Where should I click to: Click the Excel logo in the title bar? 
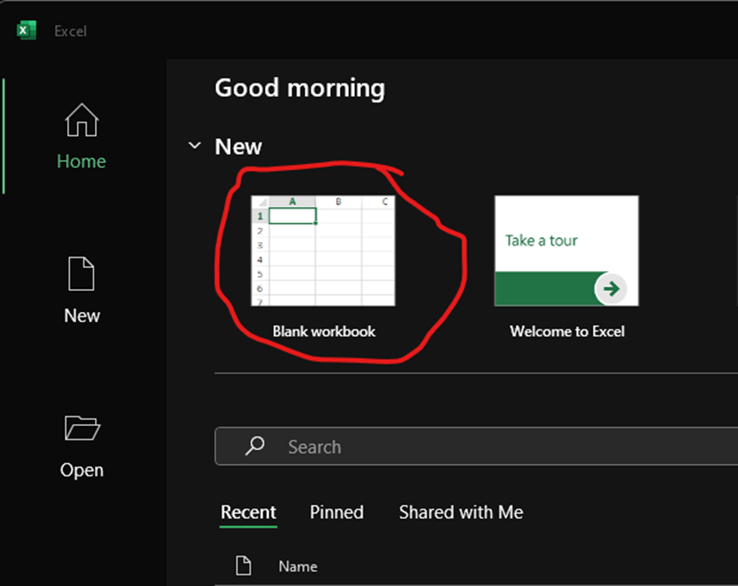[x=27, y=31]
